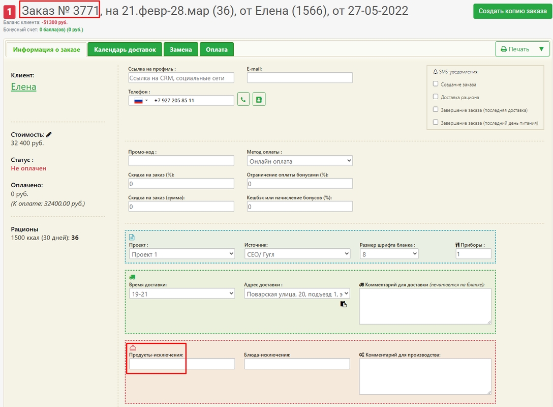Click the printer icon on Печать button
The height and width of the screenshot is (407, 553).
click(x=503, y=49)
